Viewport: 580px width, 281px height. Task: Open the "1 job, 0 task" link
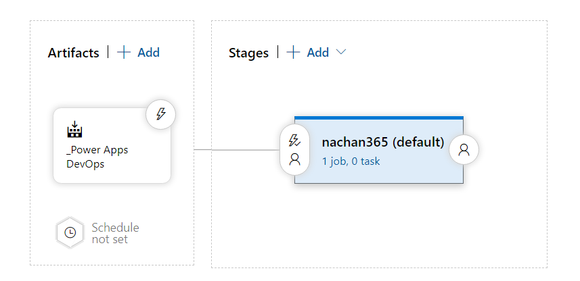[x=351, y=161]
